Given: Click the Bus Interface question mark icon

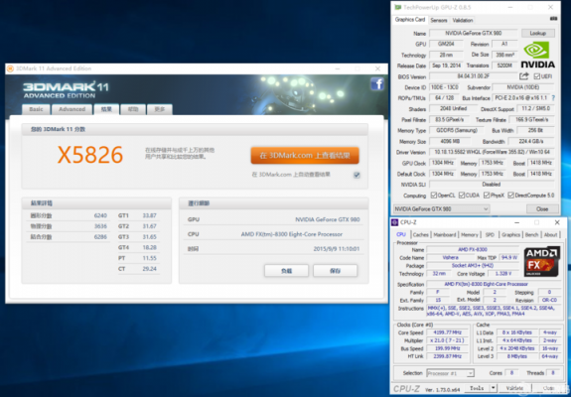Looking at the screenshot, I should coord(553,98).
